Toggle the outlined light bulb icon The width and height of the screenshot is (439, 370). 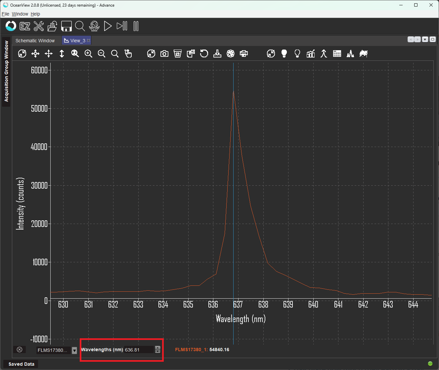pos(297,54)
